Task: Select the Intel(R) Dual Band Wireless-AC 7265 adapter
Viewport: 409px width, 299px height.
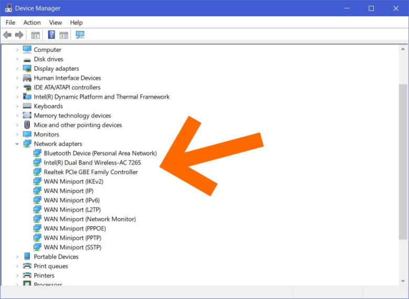Action: coord(92,163)
